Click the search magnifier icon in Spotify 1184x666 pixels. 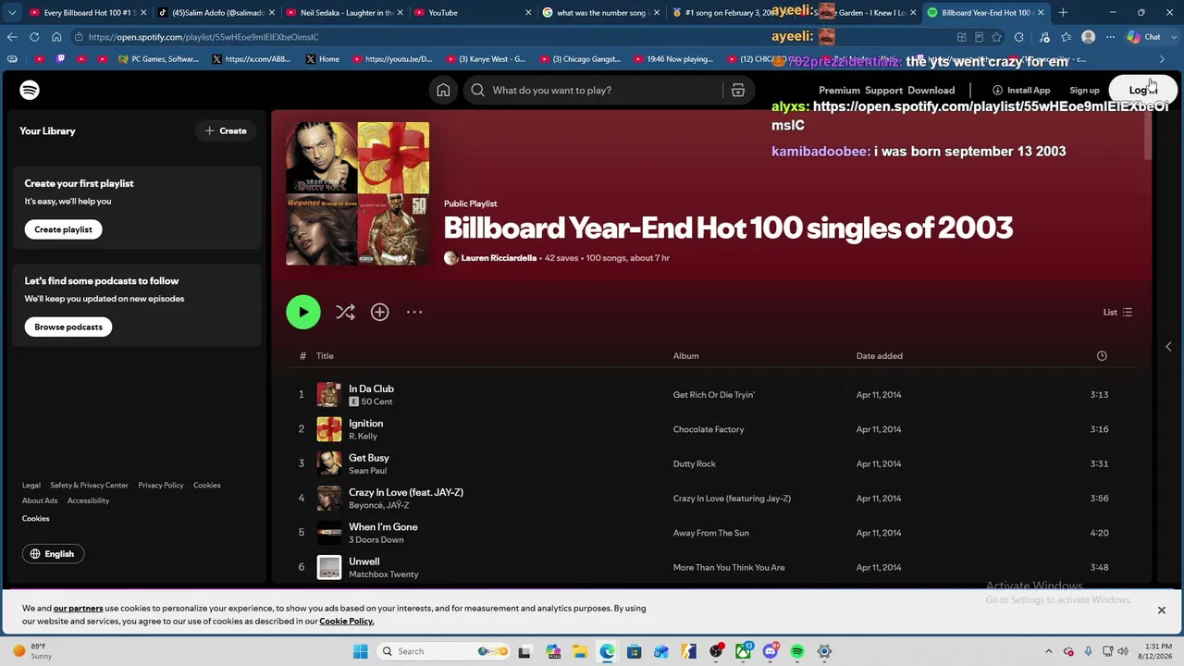(477, 90)
